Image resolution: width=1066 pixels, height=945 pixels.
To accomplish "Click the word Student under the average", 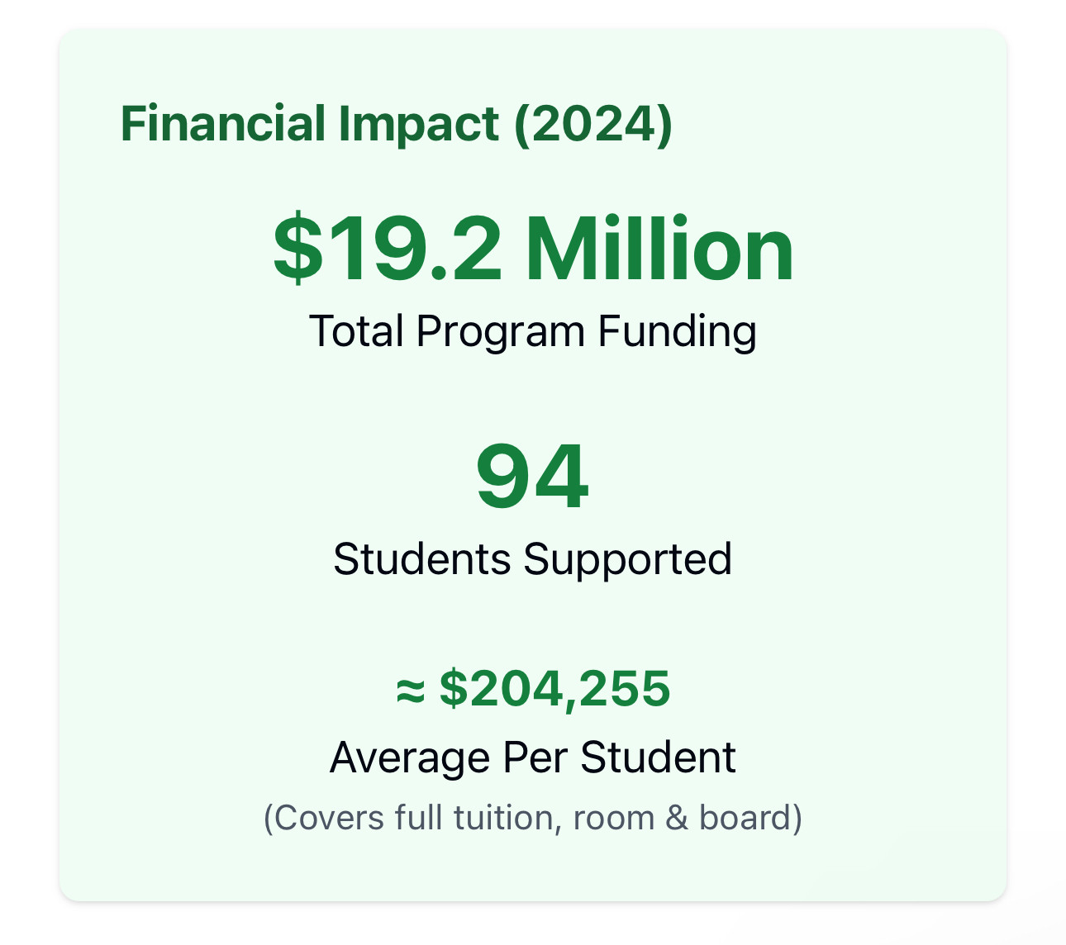I will click(x=658, y=757).
